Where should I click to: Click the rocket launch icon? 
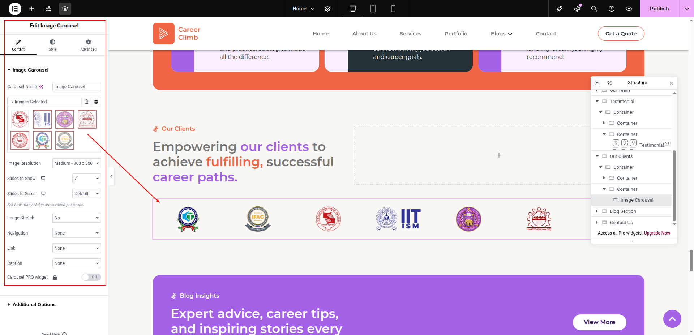point(560,9)
